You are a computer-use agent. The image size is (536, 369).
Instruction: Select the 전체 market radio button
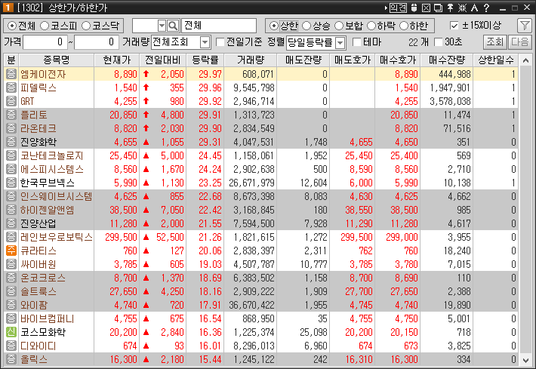[12, 26]
